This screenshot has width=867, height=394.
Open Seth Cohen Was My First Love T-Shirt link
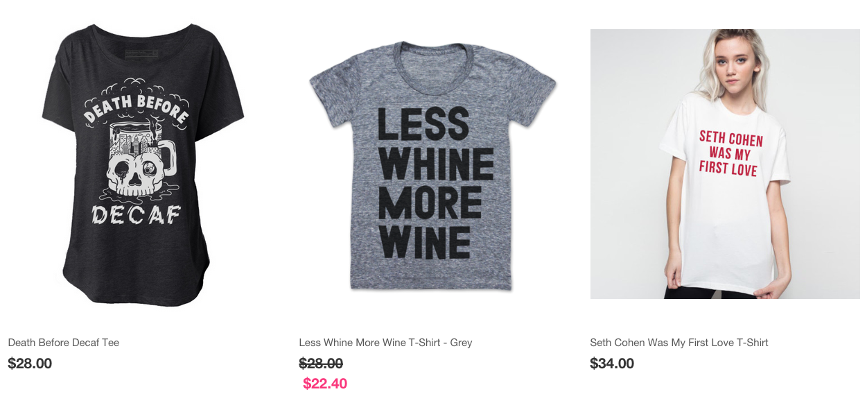679,343
